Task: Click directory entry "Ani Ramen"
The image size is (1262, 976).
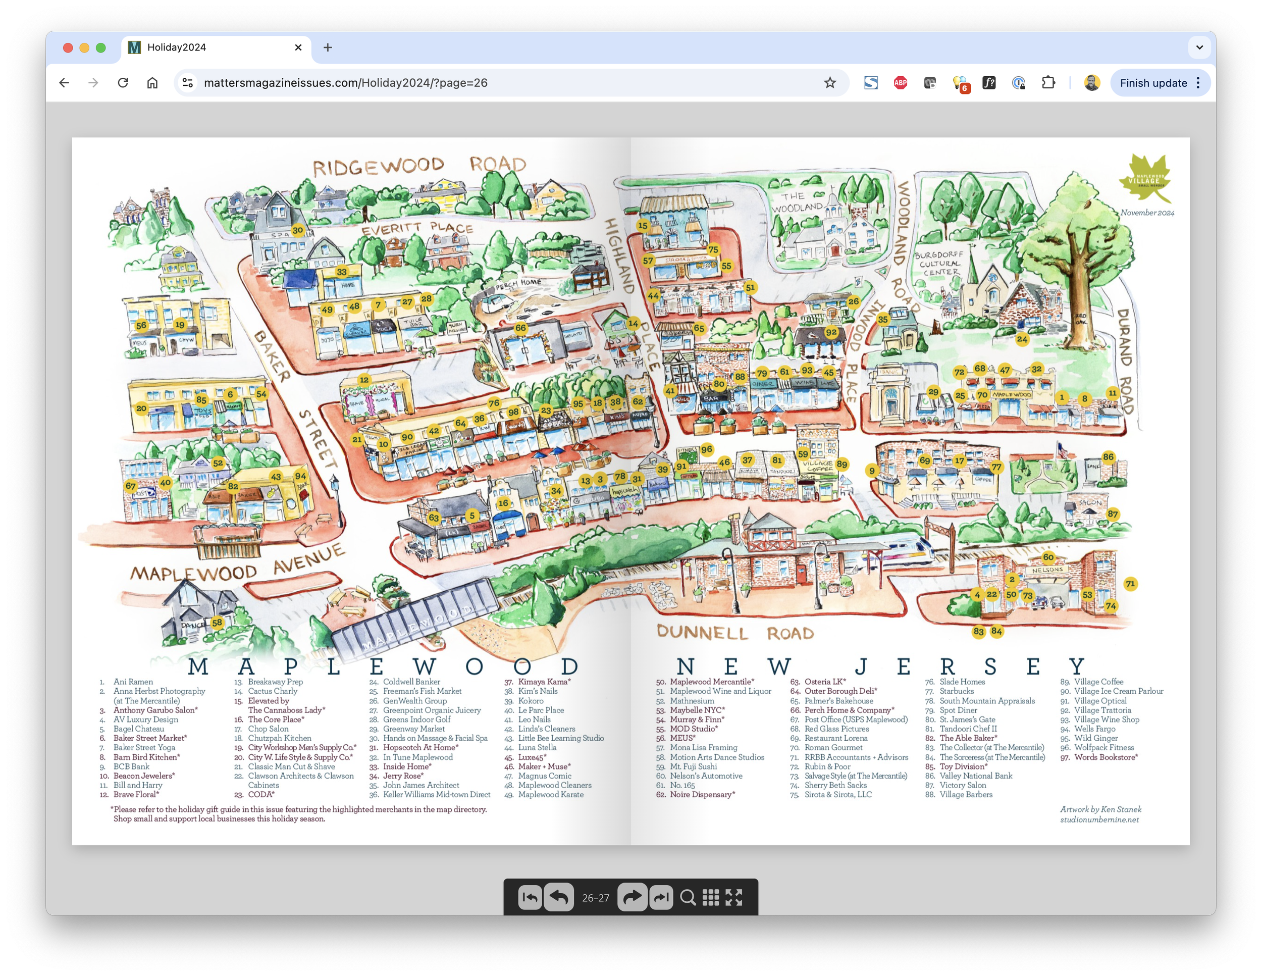Action: point(133,682)
